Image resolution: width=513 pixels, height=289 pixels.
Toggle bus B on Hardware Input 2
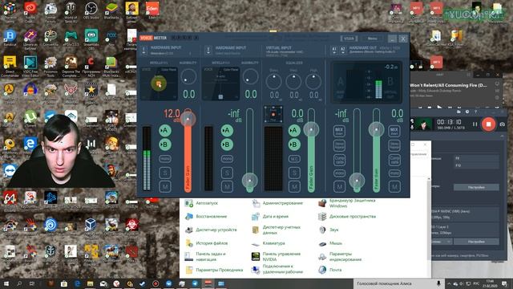click(x=227, y=144)
